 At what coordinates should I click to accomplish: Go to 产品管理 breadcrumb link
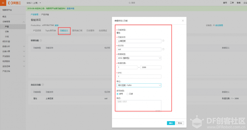click(35, 14)
